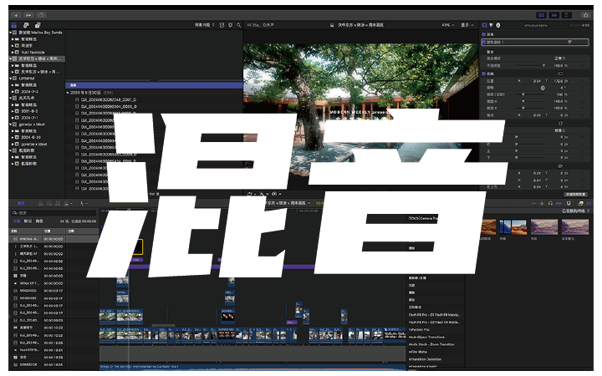Click the Share export button

[584, 15]
